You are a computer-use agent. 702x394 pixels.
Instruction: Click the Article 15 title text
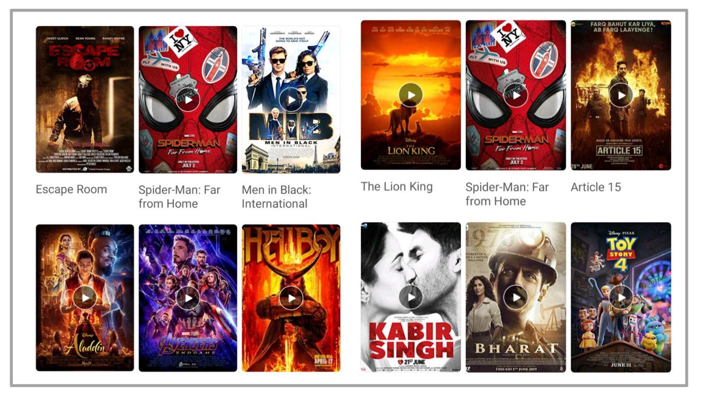[x=596, y=187]
